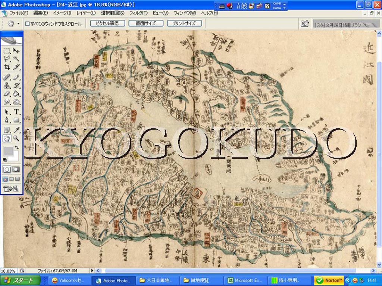Select the Healing Brush tool

(7, 77)
